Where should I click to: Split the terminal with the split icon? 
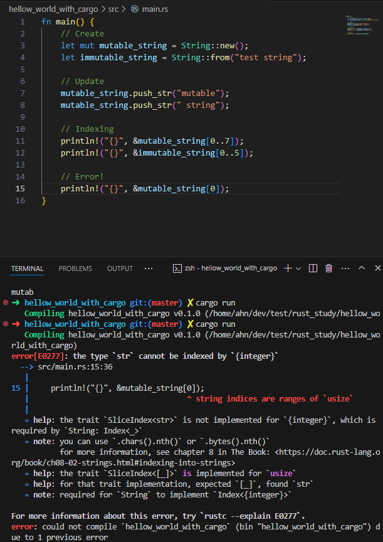313,268
